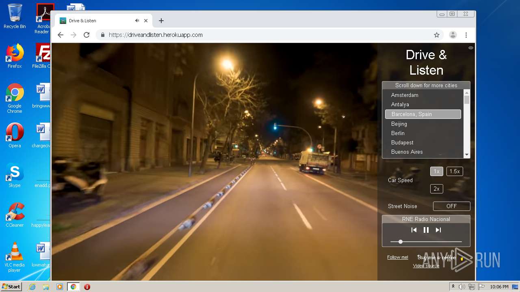The height and width of the screenshot is (292, 520).
Task: Select Barcelona, Spain in the city list
Action: point(423,114)
